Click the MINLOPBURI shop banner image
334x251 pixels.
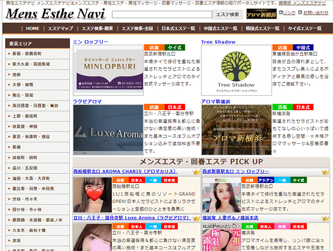108,70
